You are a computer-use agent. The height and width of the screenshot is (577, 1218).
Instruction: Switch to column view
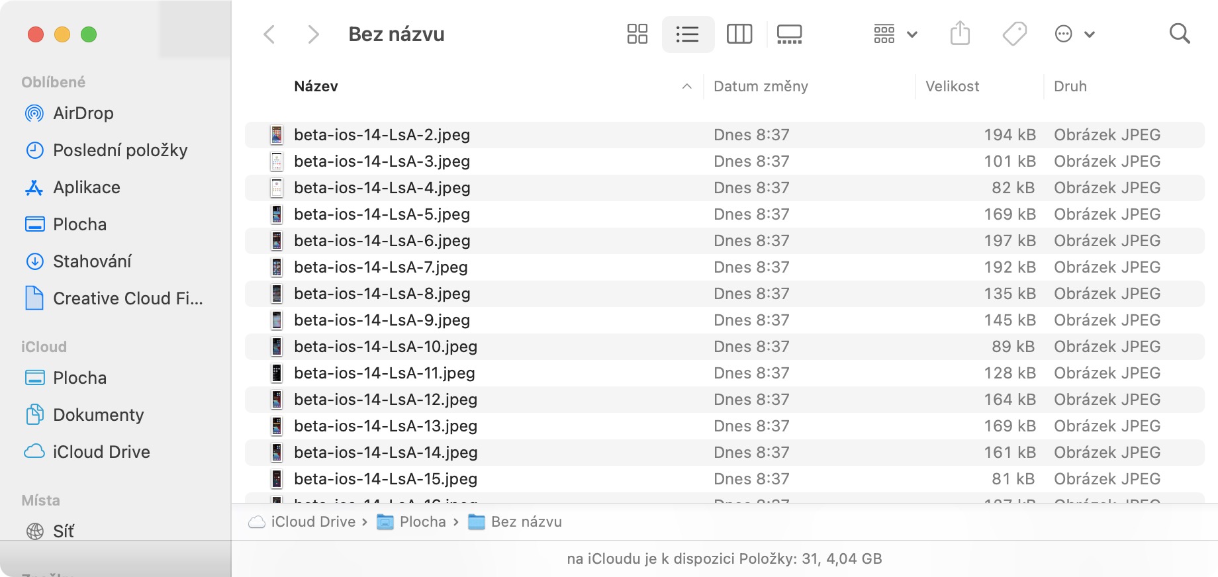[739, 34]
